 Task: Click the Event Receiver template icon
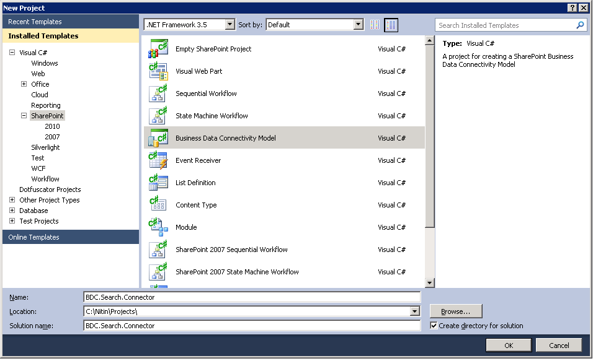point(158,160)
